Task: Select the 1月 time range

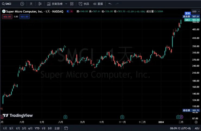Action: [18, 128]
